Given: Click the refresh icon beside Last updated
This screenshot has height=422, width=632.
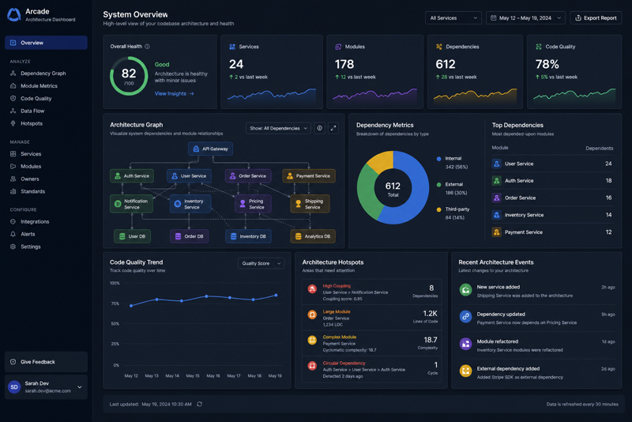Looking at the screenshot, I should 200,404.
